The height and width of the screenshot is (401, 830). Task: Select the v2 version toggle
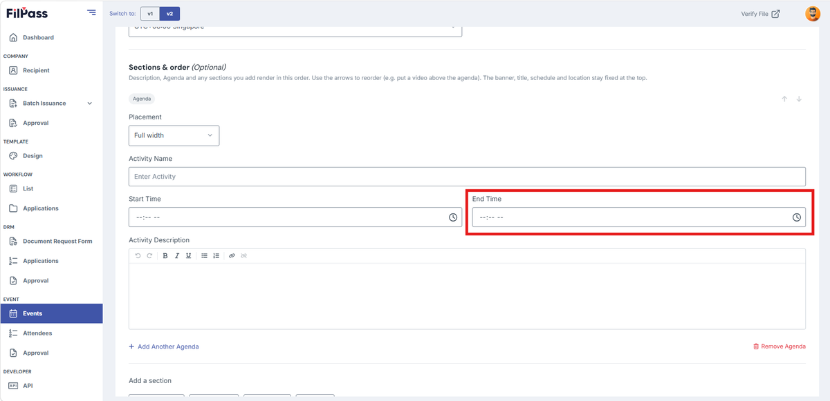pos(169,14)
